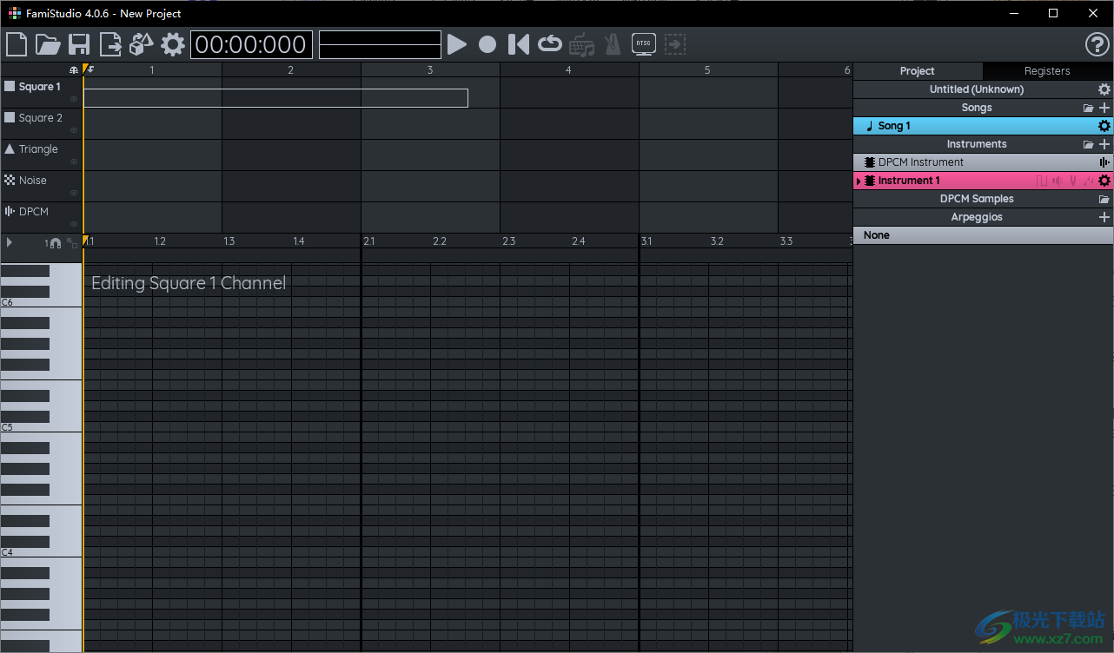Open the toolbar settings gear
This screenshot has width=1114, height=653.
[173, 44]
